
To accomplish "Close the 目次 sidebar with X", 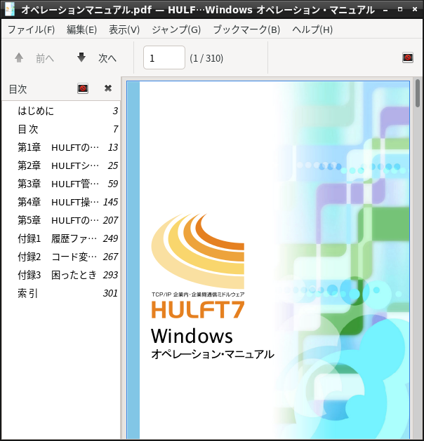I will coord(108,88).
